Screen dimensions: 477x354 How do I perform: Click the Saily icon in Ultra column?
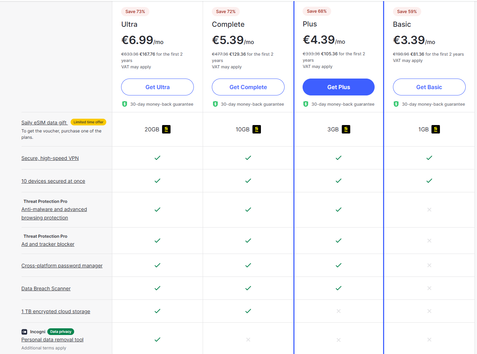[166, 129]
